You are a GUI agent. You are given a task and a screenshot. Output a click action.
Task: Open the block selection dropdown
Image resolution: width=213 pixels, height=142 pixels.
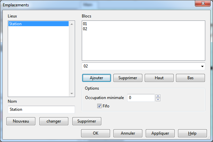point(202,66)
